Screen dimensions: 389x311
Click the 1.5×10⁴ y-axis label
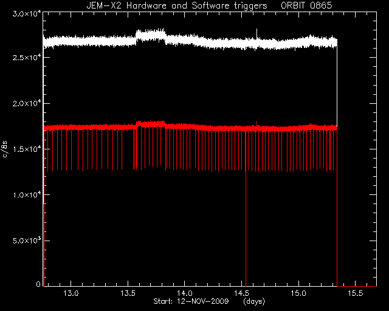27,149
